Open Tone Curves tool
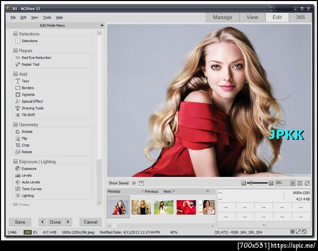Image resolution: width=318 pixels, height=251 pixels. 29,189
